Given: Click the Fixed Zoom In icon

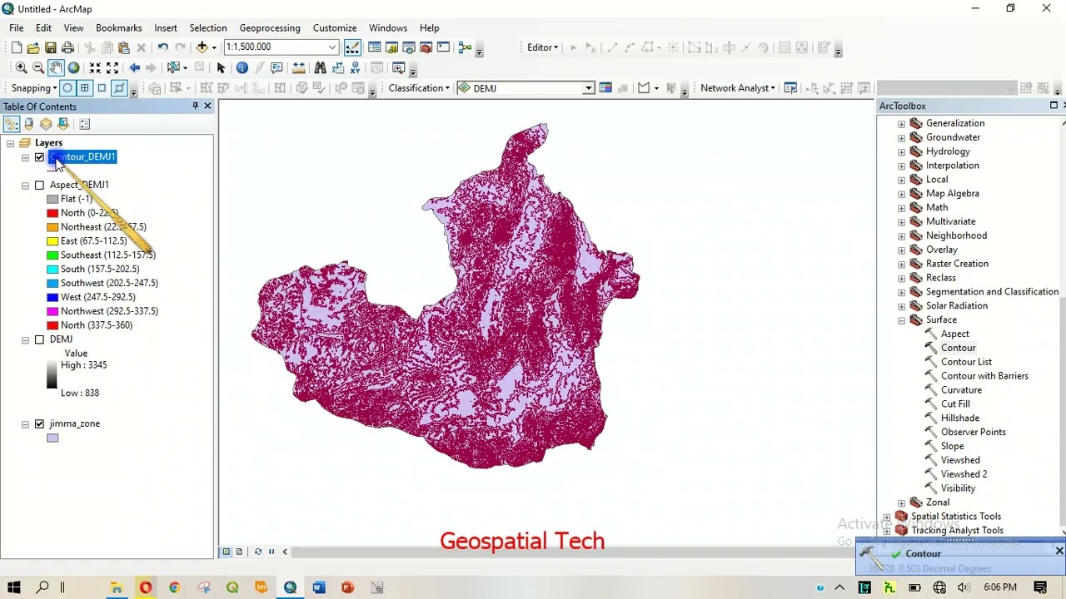Looking at the screenshot, I should point(95,67).
